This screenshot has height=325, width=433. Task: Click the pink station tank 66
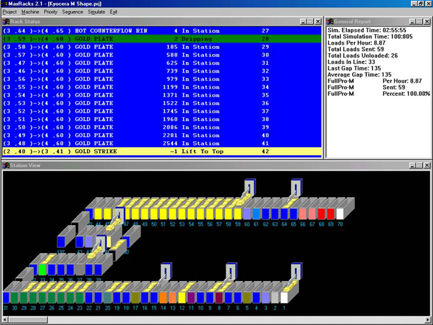click(x=302, y=214)
